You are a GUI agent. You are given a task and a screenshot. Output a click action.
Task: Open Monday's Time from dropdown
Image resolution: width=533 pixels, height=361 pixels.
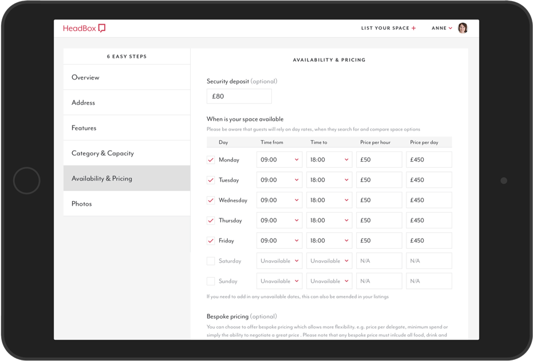point(279,160)
